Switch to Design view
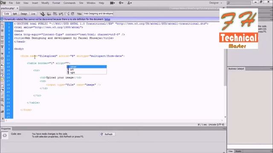The width and height of the screenshot is (273, 153). (24, 14)
